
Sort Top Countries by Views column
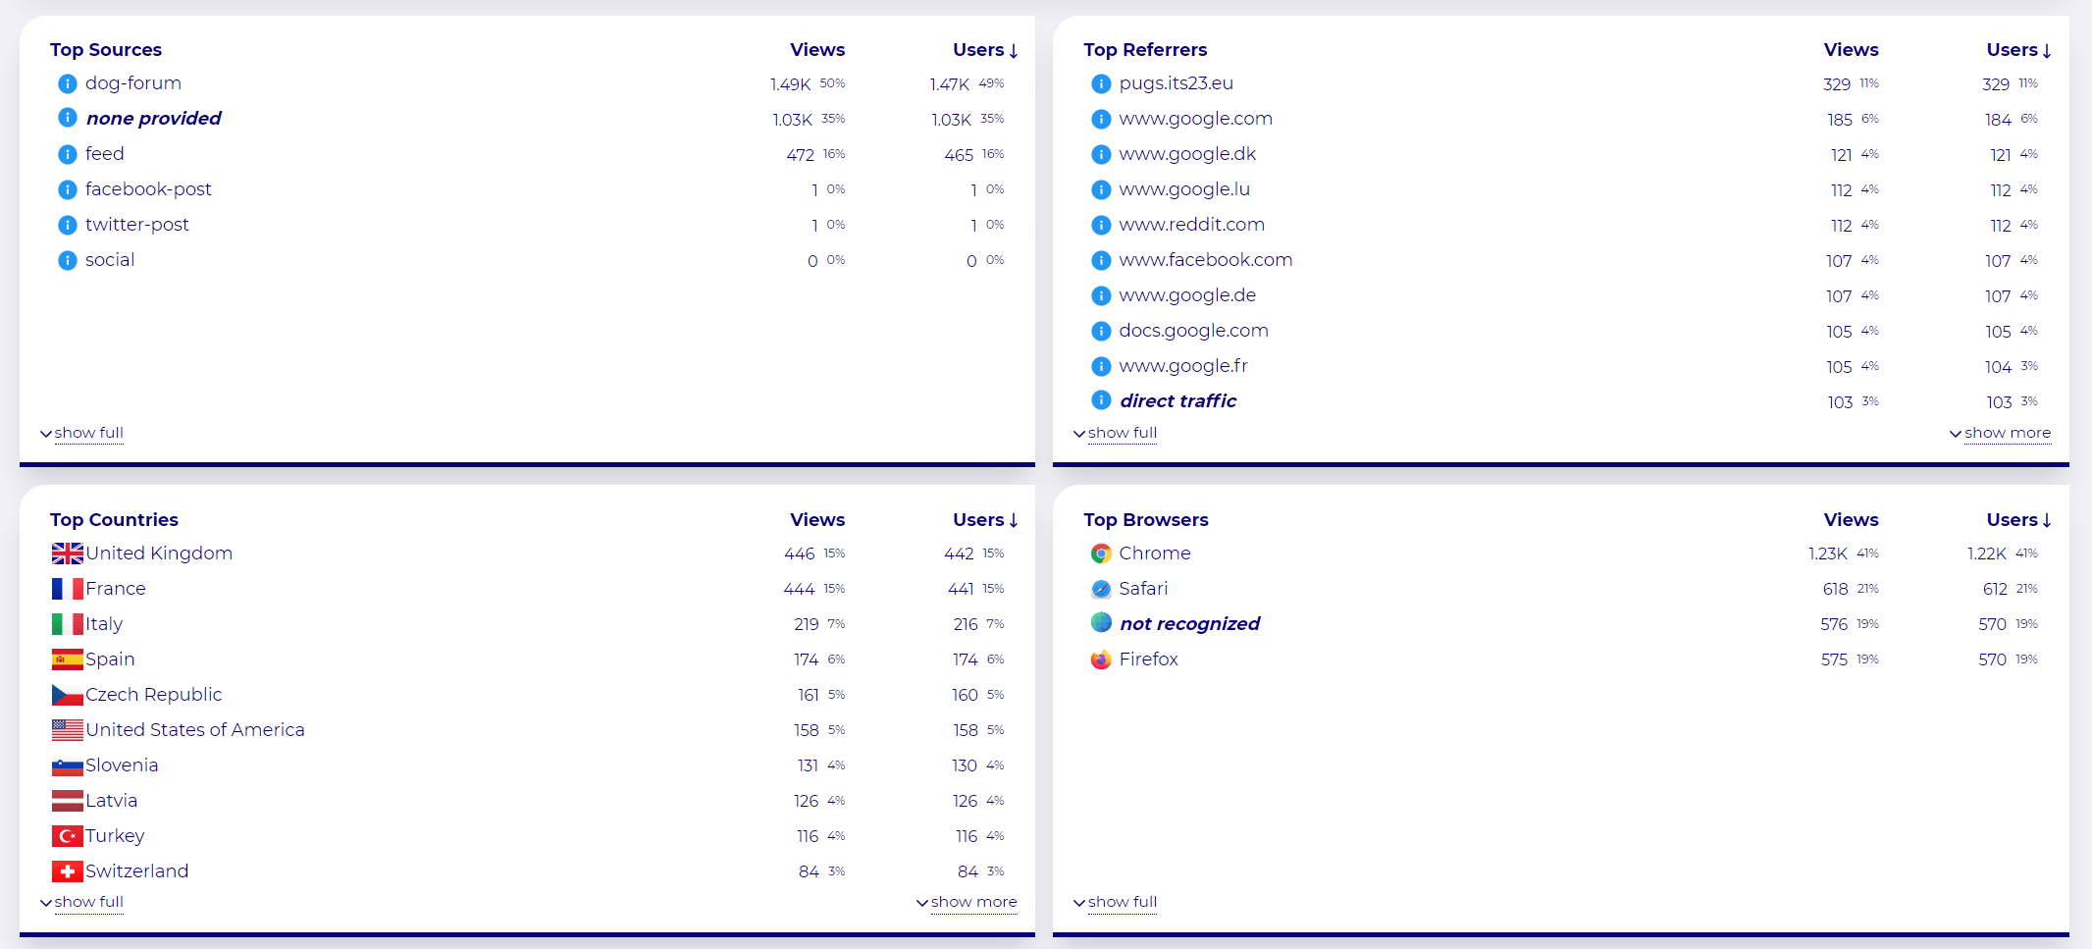tap(817, 520)
